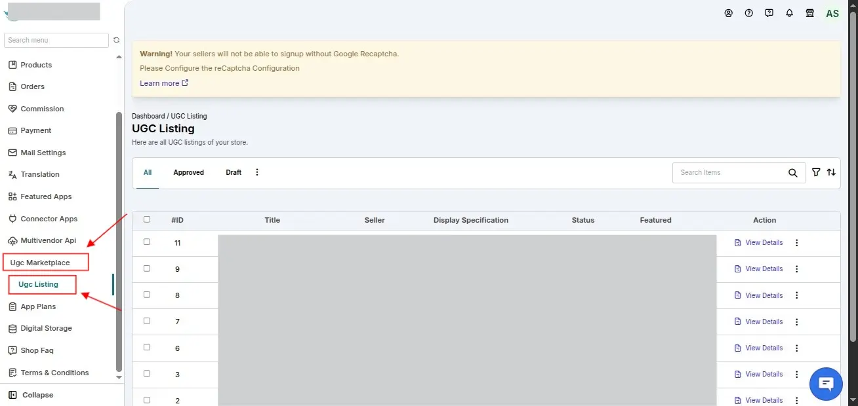The image size is (858, 406).
Task: Toggle the select-all checkbox in table header
Action: click(x=147, y=219)
